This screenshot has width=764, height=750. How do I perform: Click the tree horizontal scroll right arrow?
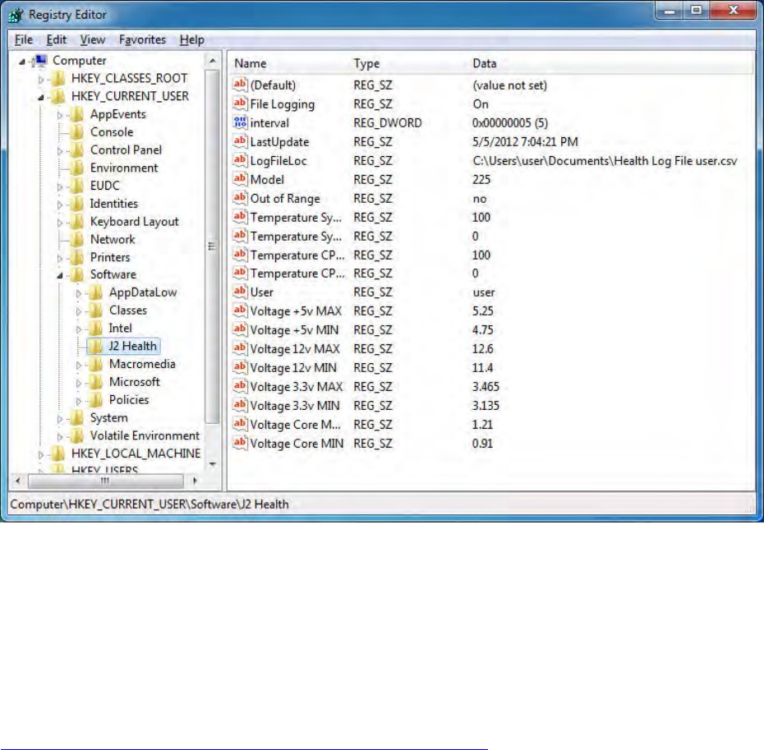[x=195, y=481]
